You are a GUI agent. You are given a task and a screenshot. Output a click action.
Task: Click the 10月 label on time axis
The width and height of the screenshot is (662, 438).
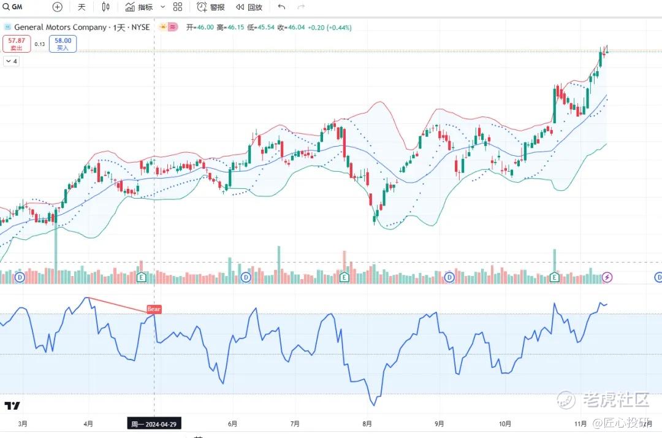click(x=505, y=424)
